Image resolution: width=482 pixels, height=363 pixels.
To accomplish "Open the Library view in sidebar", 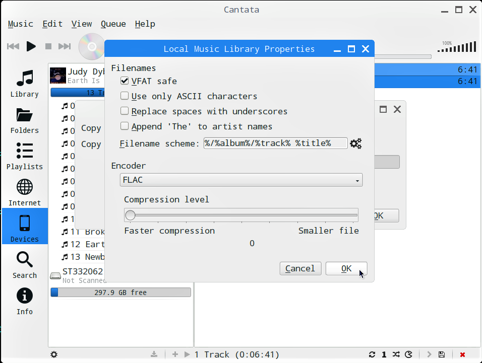I will [x=25, y=83].
